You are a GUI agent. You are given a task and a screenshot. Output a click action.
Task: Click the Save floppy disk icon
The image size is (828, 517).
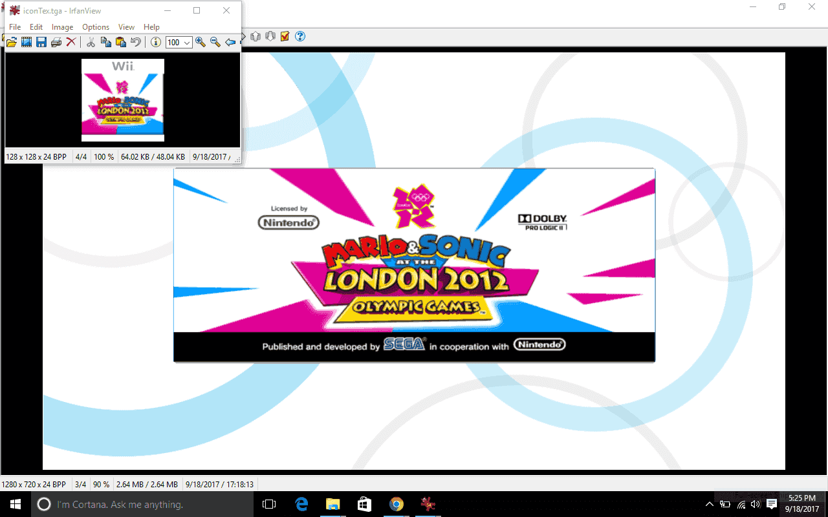[x=41, y=42]
